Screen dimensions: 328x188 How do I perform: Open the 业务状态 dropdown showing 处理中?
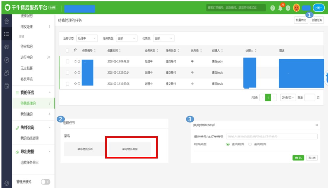click(87, 39)
